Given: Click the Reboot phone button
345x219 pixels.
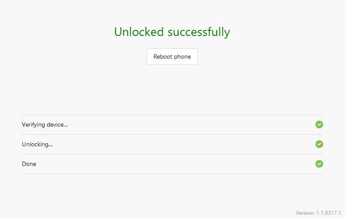Looking at the screenshot, I should 172,56.
